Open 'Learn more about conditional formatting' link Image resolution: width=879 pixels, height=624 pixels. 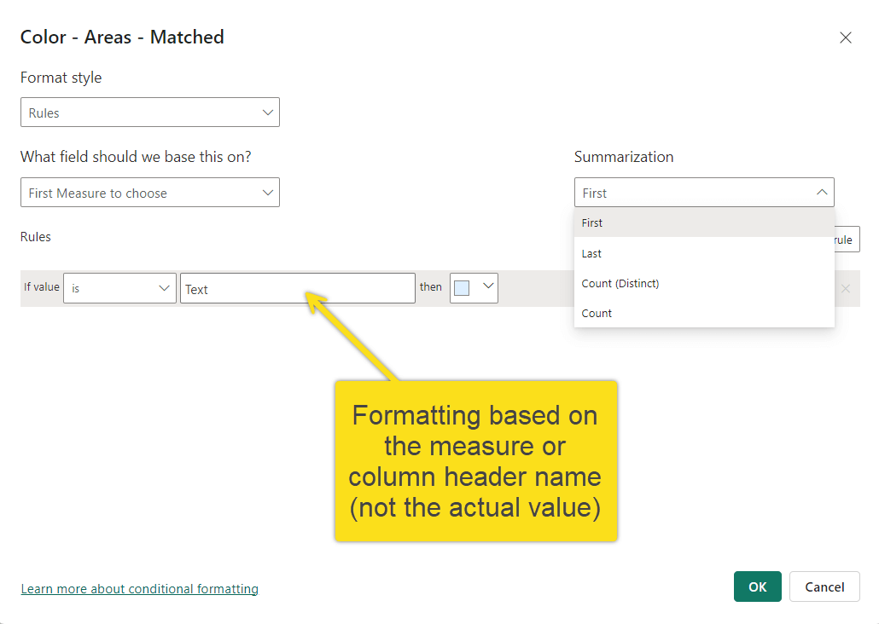(x=139, y=588)
